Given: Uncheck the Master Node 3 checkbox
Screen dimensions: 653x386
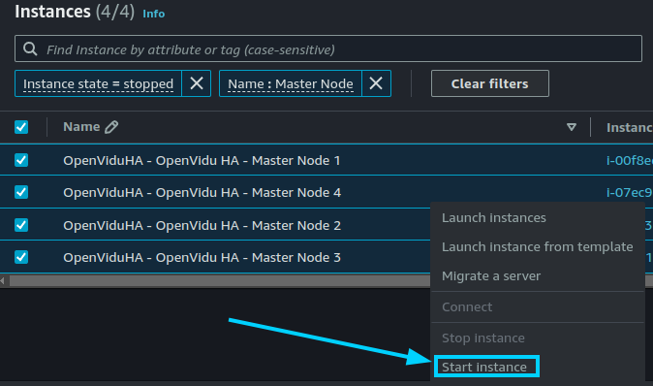Looking at the screenshot, I should tap(21, 257).
